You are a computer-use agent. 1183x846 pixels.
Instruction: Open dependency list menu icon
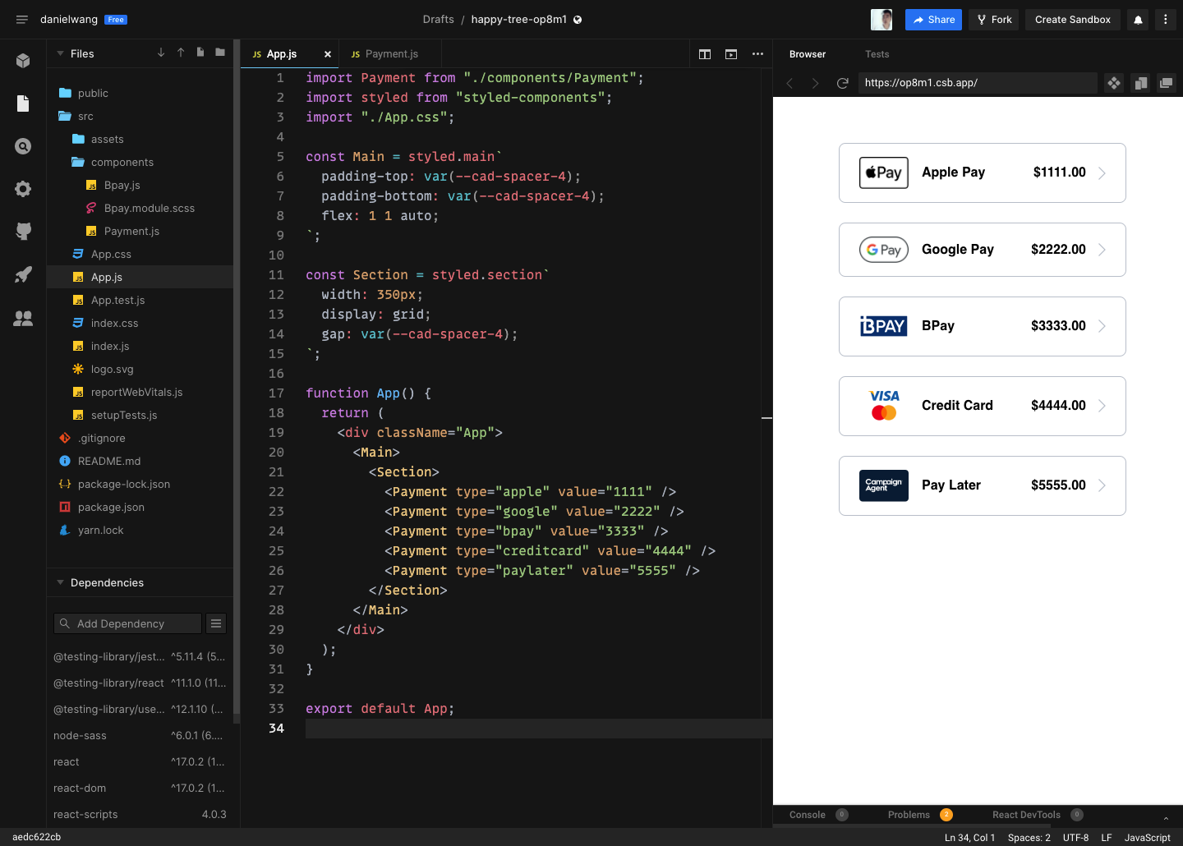tap(216, 623)
